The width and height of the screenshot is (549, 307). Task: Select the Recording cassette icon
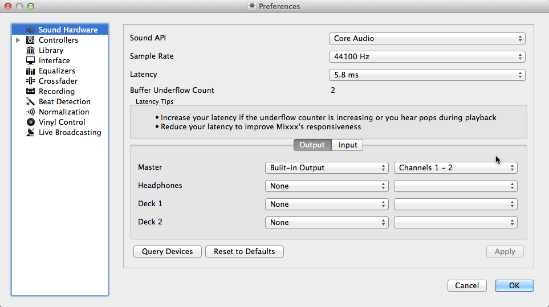(30, 91)
